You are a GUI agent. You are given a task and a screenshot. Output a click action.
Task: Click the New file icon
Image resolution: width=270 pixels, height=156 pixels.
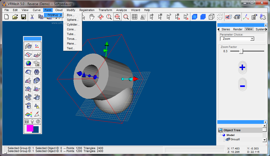coord(7,17)
